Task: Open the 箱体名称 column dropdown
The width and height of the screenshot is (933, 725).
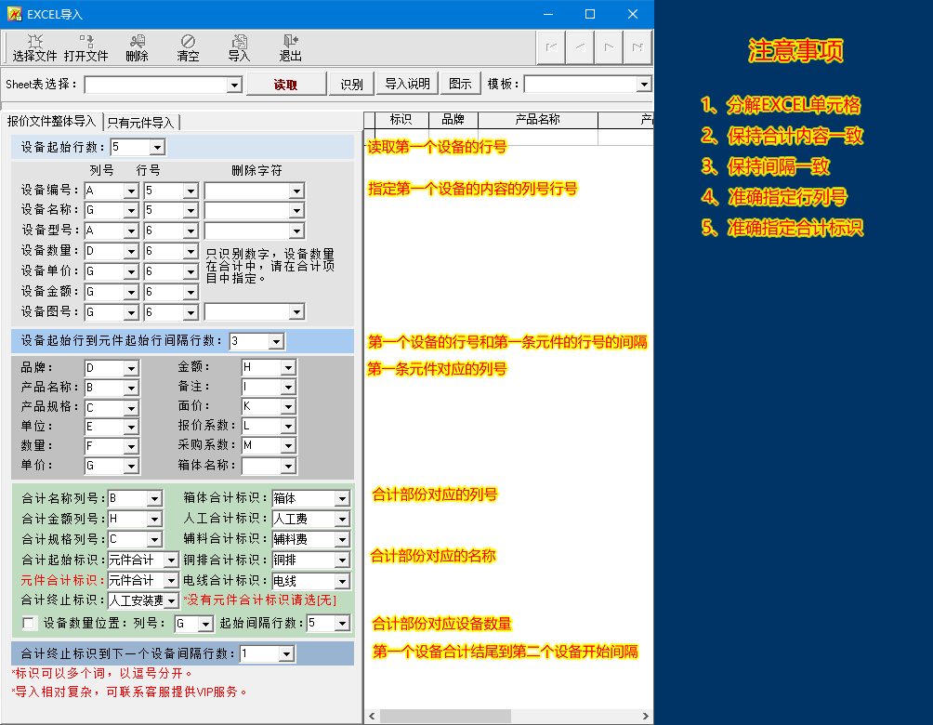Action: pos(288,466)
